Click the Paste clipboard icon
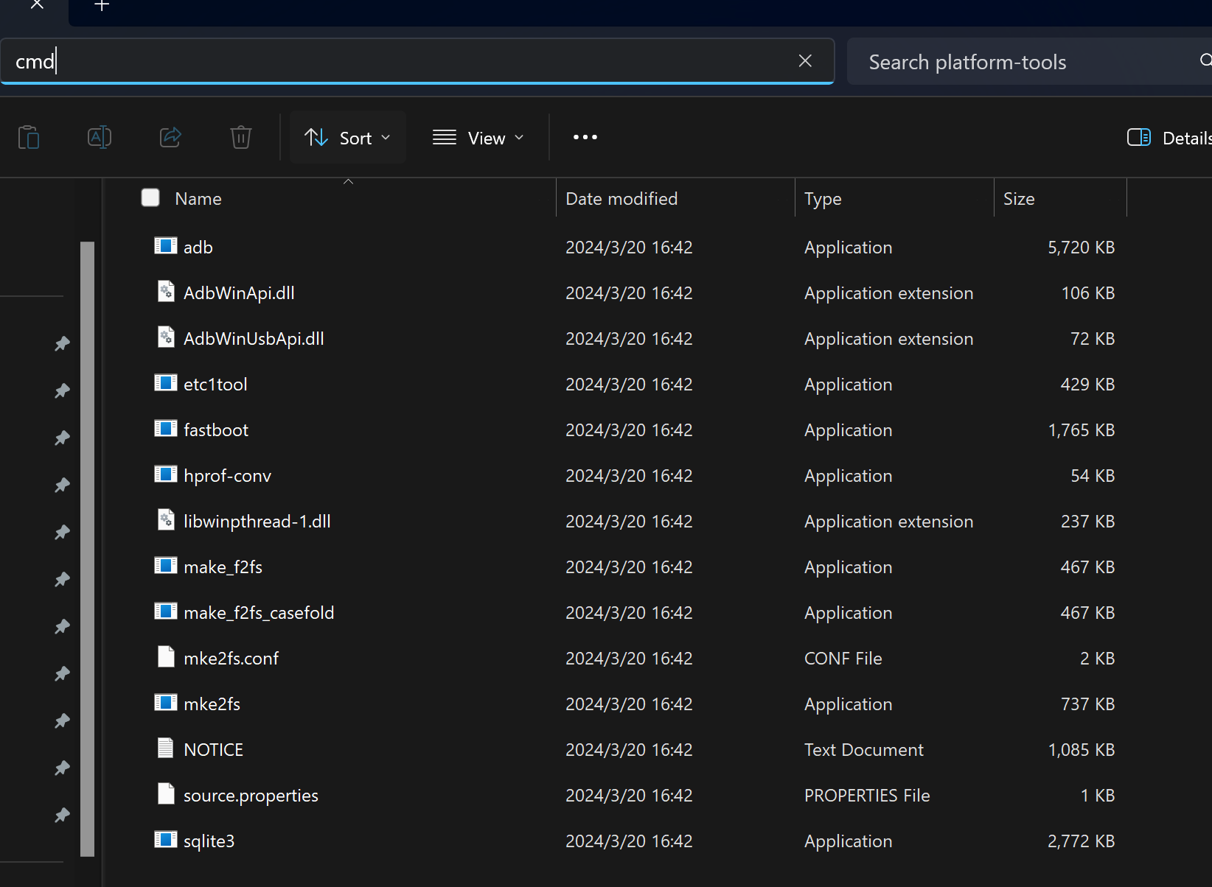 coord(29,138)
